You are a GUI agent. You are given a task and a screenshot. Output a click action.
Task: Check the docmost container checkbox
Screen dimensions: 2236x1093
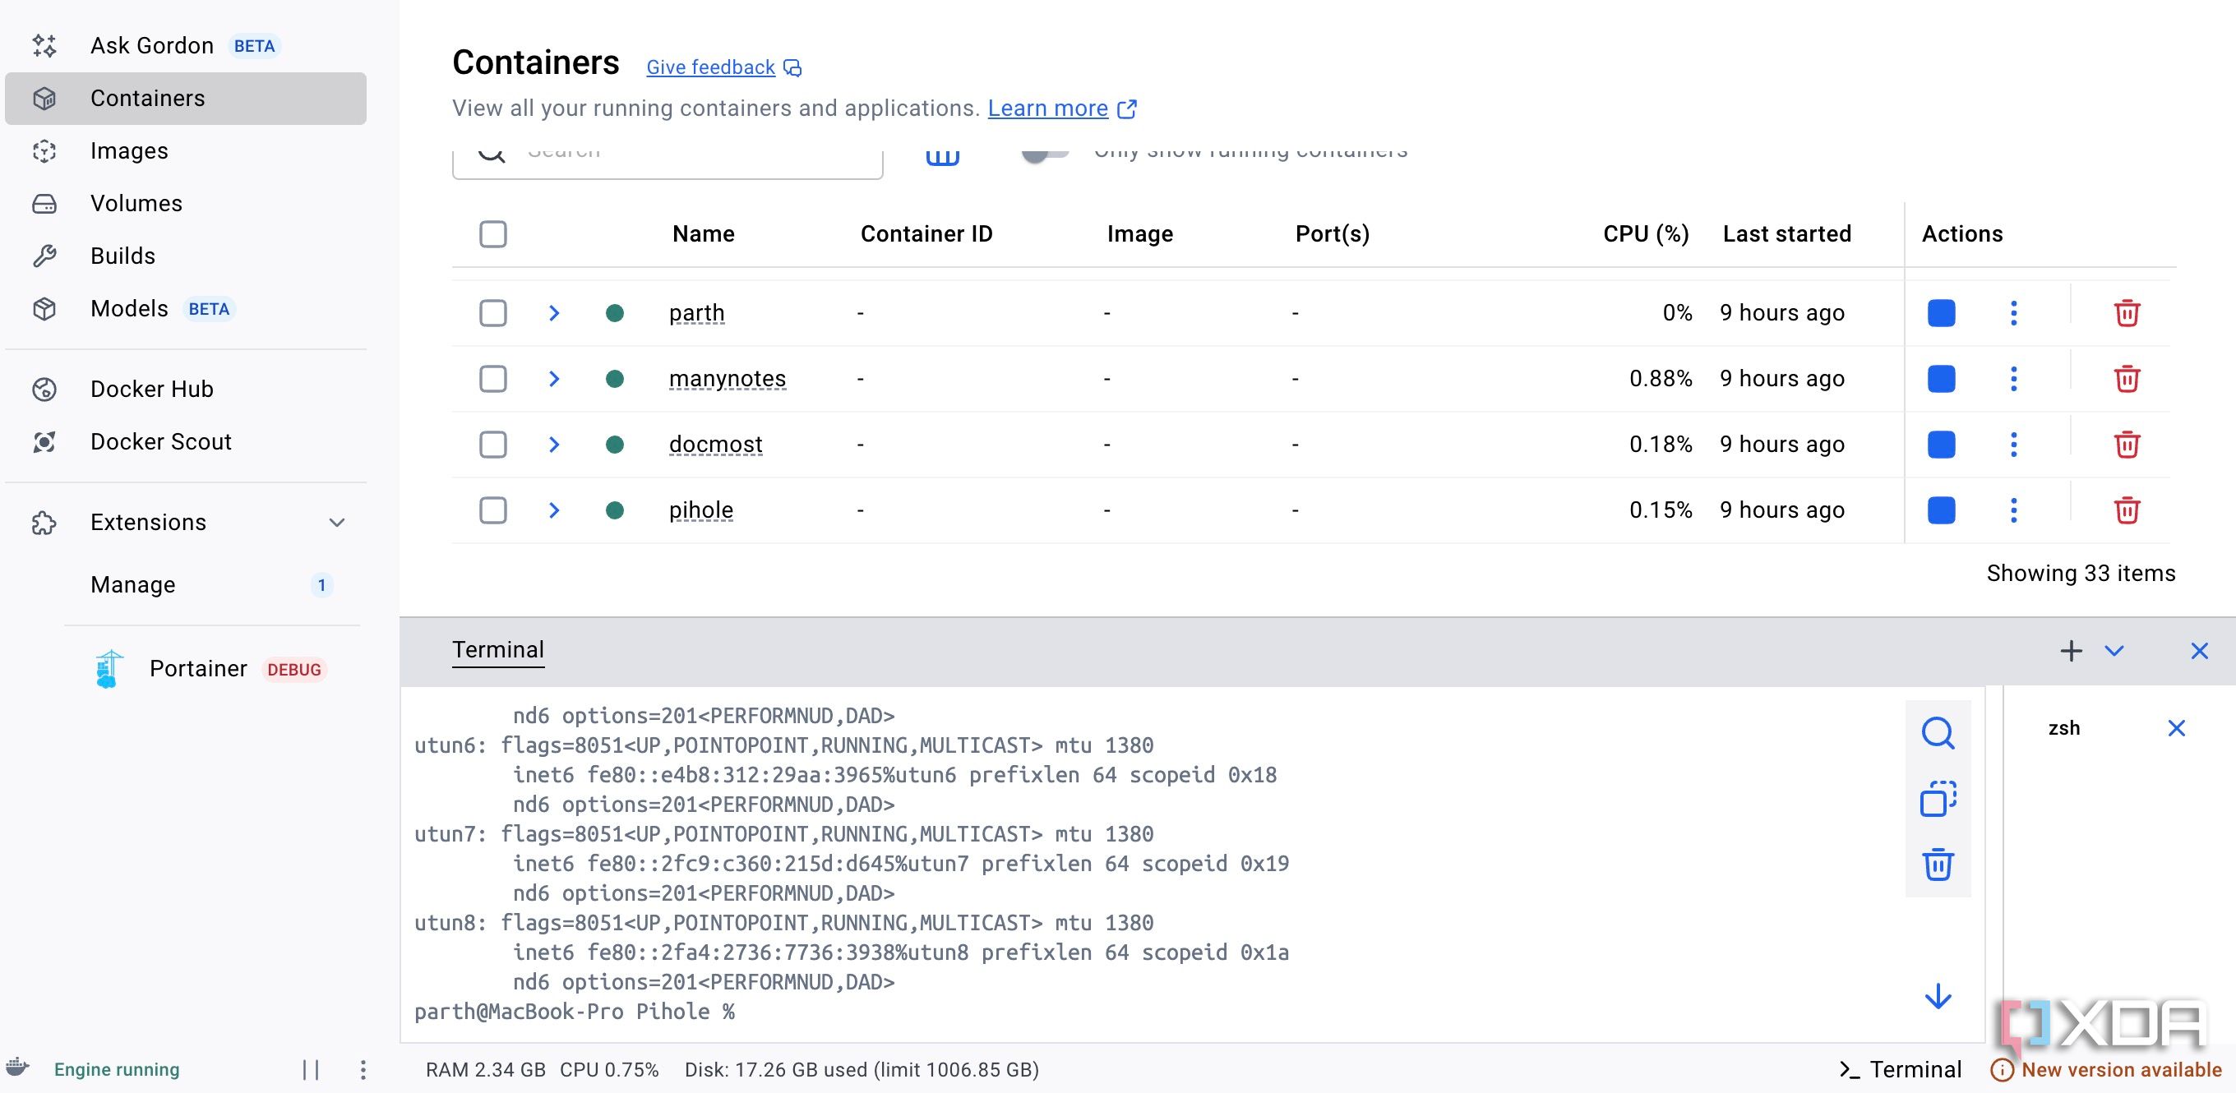[x=493, y=444]
